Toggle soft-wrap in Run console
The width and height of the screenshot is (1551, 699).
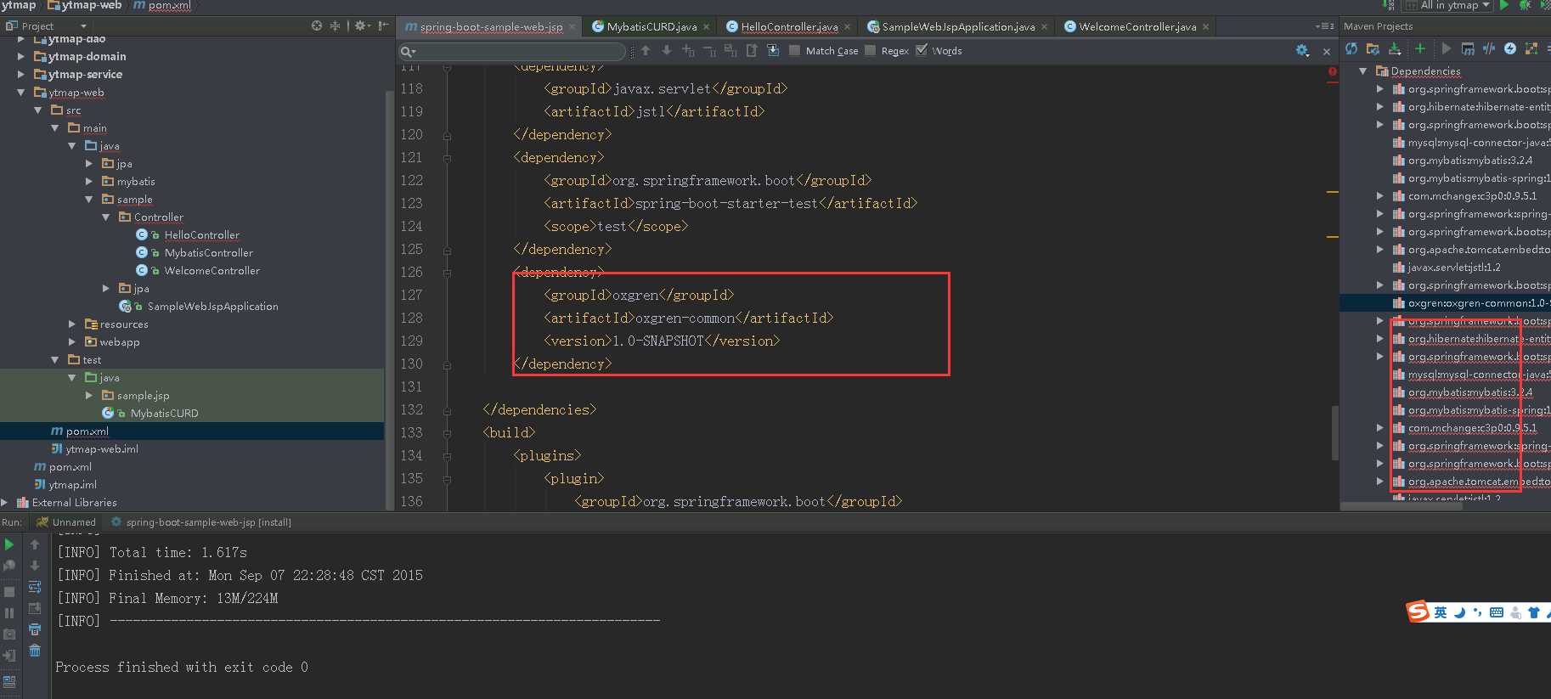coord(35,587)
